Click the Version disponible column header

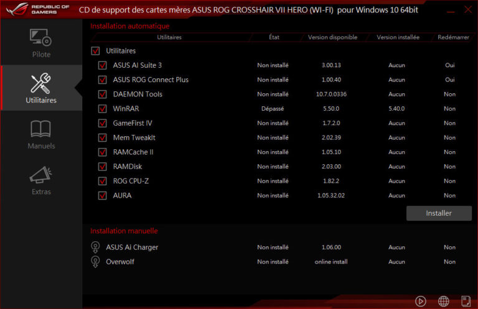click(x=332, y=37)
